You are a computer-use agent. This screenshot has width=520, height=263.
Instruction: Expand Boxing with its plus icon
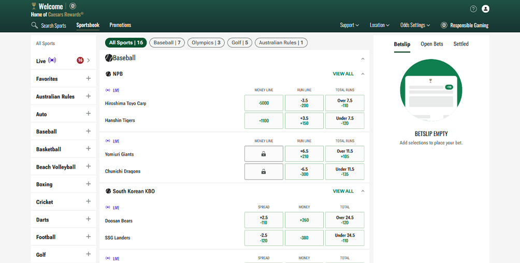point(88,184)
